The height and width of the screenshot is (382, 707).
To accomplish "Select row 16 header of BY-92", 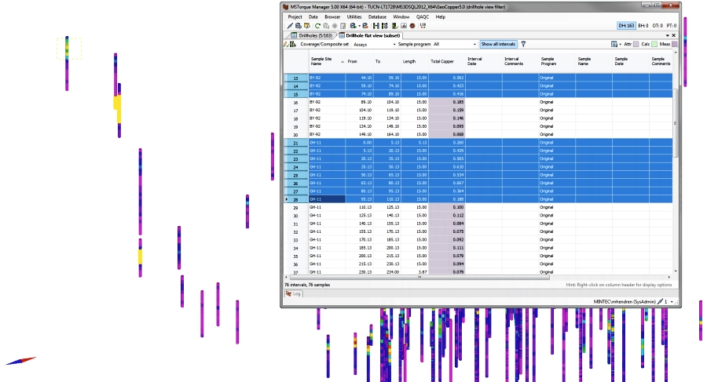I will point(295,103).
